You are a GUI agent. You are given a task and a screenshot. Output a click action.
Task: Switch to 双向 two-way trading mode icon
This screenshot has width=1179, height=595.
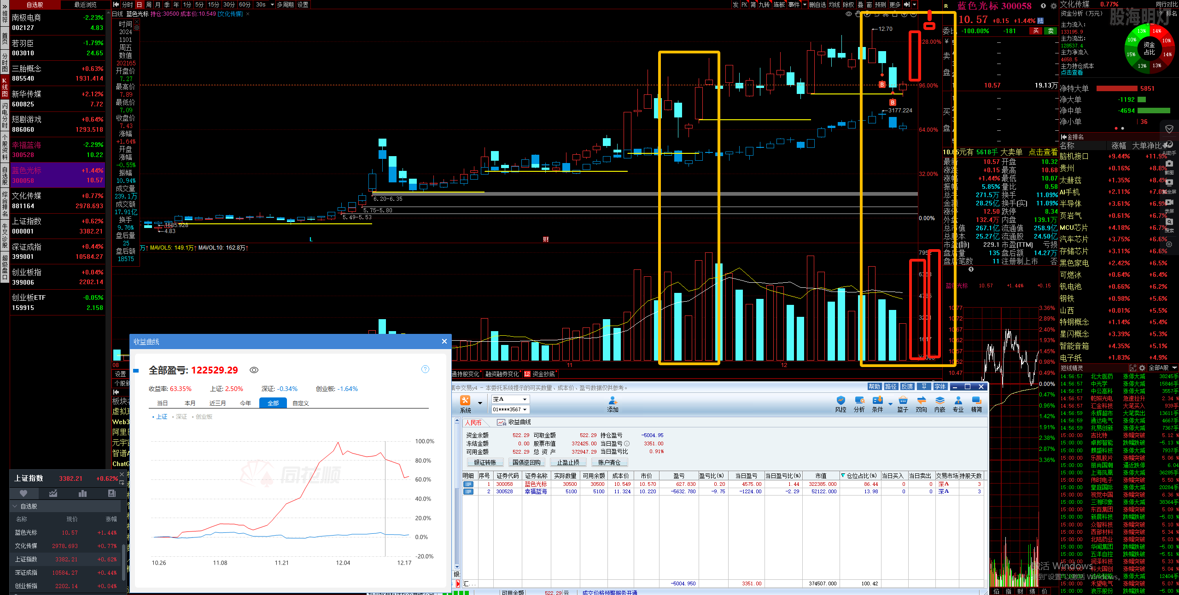click(x=921, y=401)
